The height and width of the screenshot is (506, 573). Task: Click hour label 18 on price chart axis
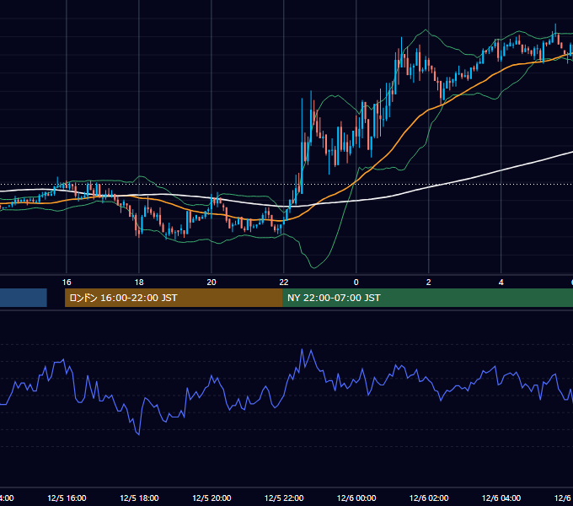pos(139,283)
